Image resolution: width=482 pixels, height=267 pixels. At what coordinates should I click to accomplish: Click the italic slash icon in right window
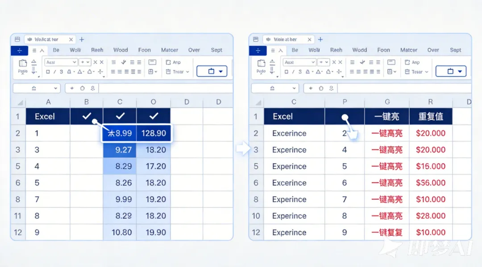(293, 72)
